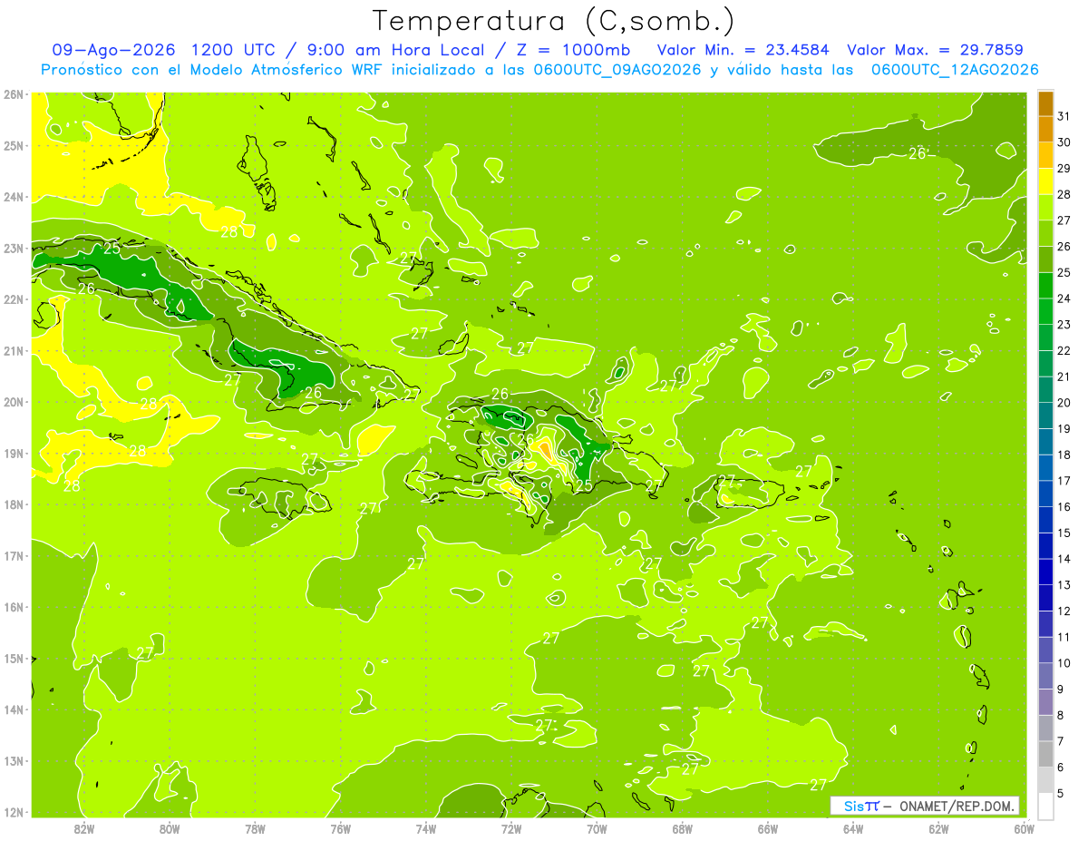Click the longitude axis label '66W'
The image size is (1088, 841).
[x=767, y=827]
